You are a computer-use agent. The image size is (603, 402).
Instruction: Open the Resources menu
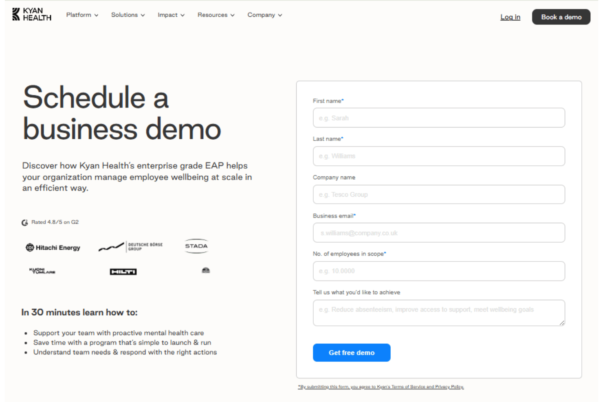(x=216, y=15)
